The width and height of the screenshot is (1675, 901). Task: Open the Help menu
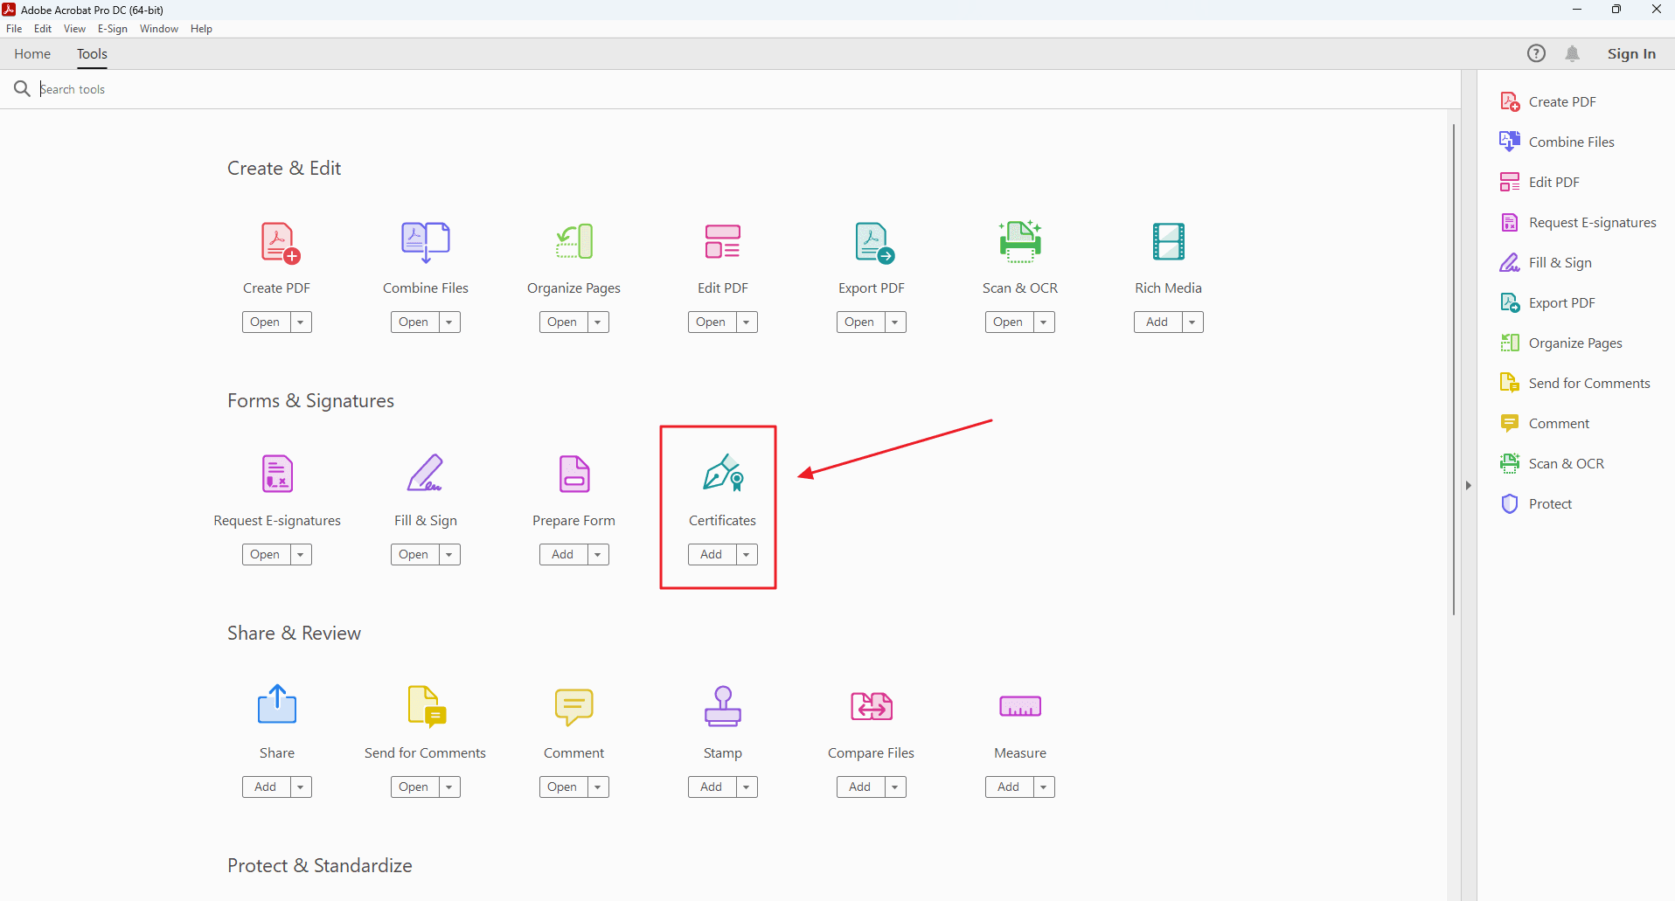tap(201, 29)
